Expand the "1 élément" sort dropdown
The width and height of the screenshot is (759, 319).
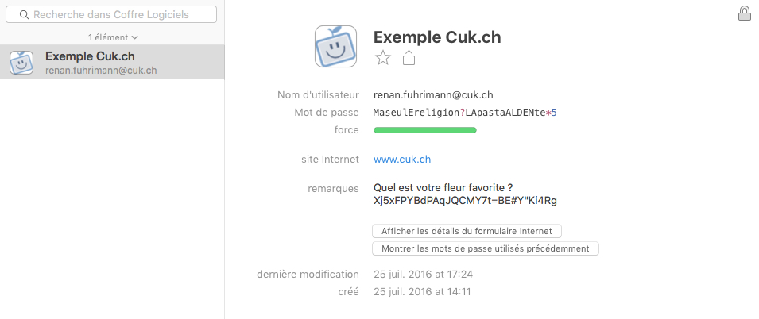click(113, 37)
